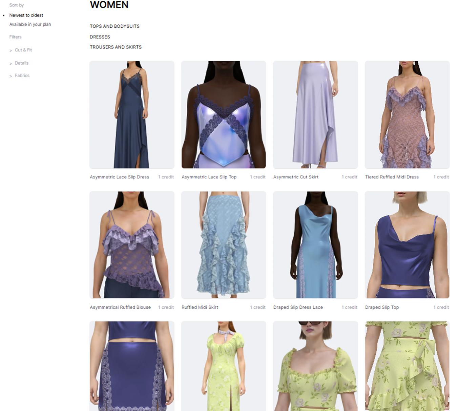Image resolution: width=458 pixels, height=411 pixels.
Task: Select Available in your plan sort option
Action: click(30, 24)
